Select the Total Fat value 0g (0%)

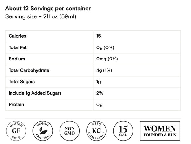(105, 47)
